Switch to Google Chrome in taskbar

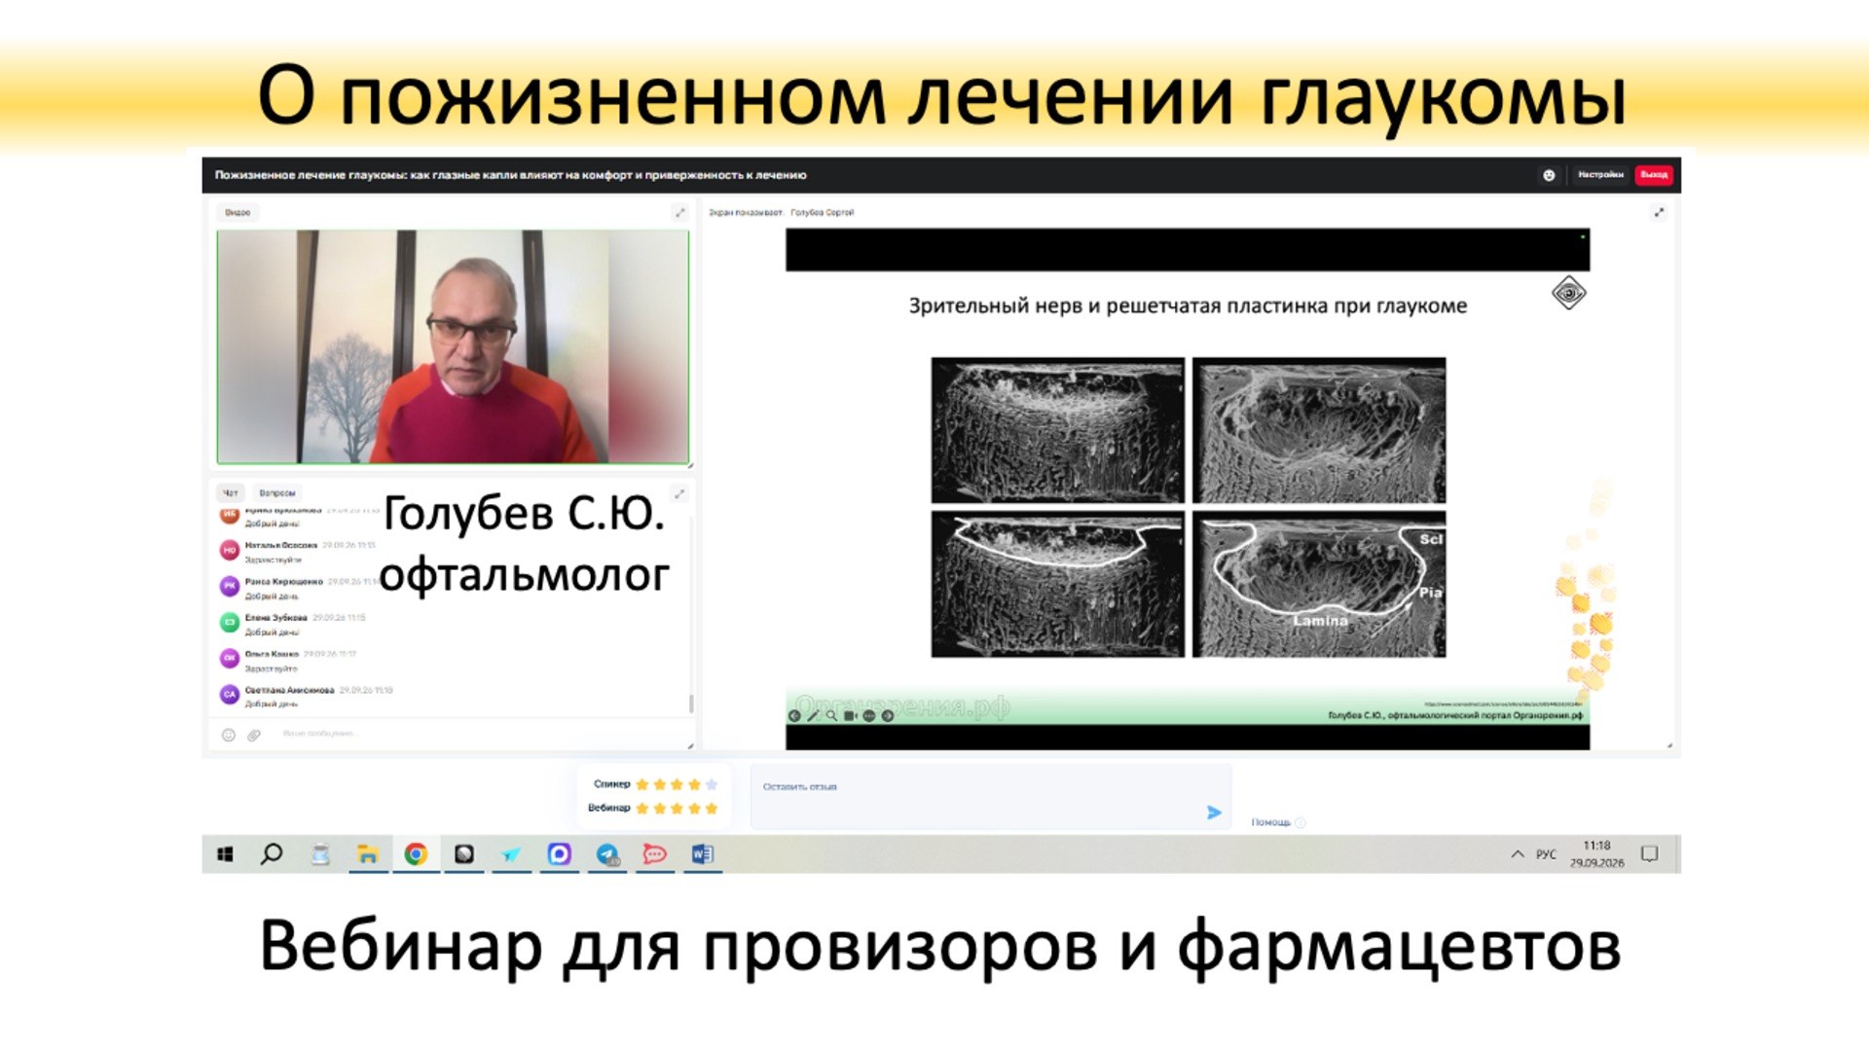coord(416,854)
